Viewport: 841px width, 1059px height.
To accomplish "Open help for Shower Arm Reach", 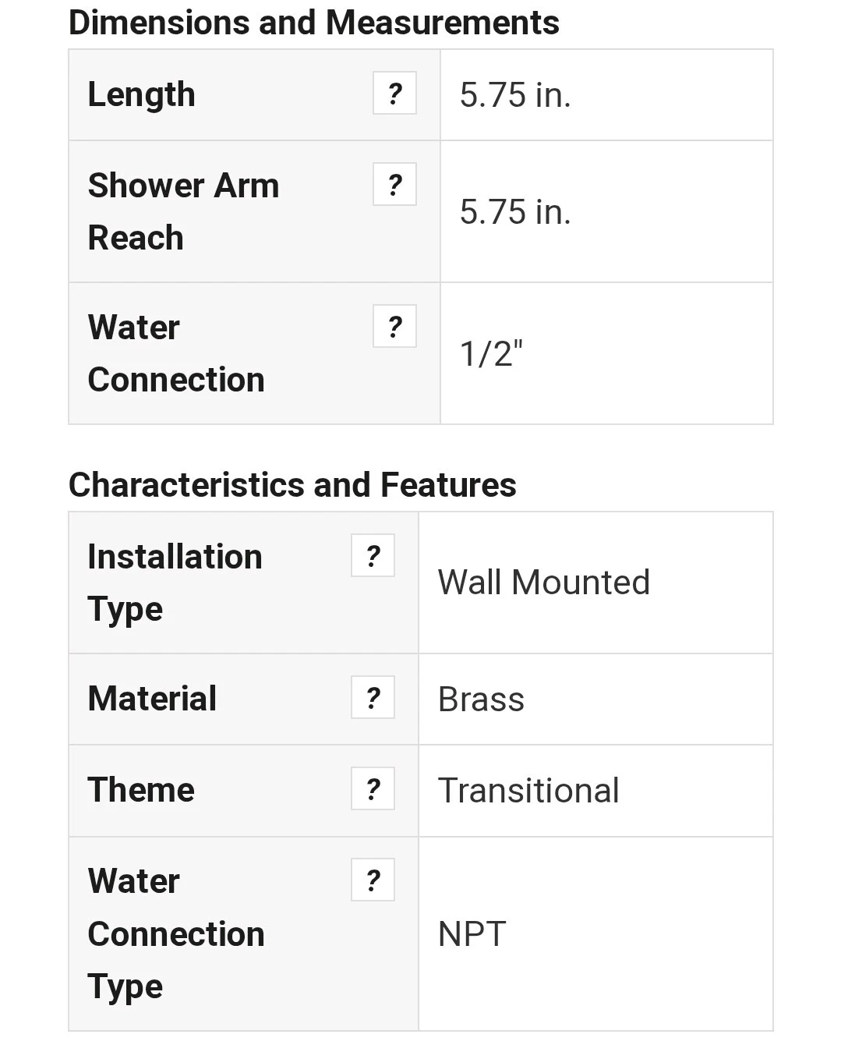I will point(394,185).
